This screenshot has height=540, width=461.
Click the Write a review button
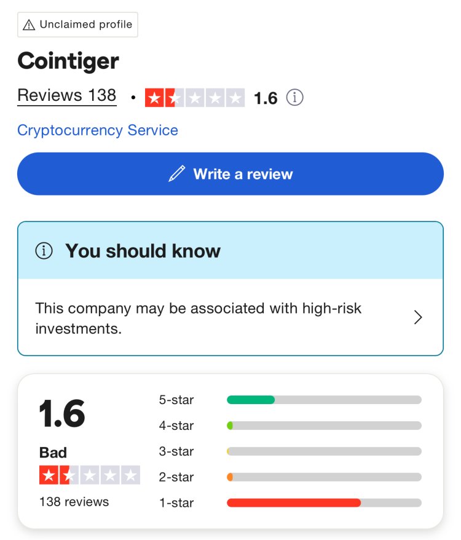[230, 174]
